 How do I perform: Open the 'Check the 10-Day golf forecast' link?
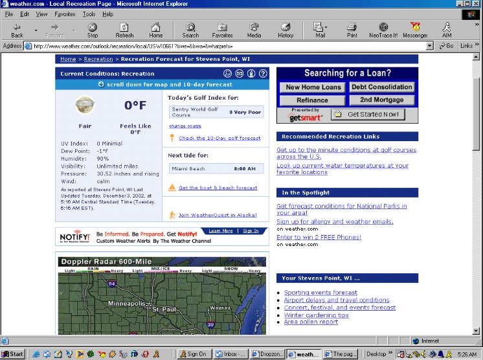coord(219,138)
